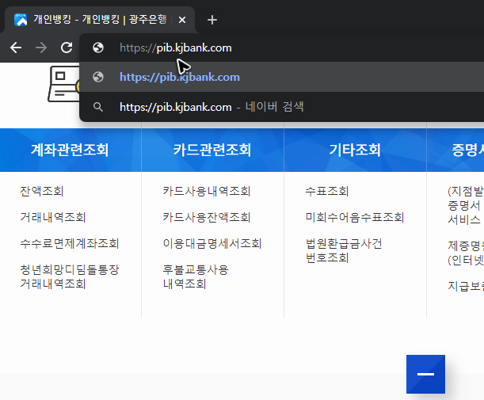This screenshot has height=400, width=484.
Task: Close the 개인뱅킹 광주은행 tab
Action: point(182,20)
